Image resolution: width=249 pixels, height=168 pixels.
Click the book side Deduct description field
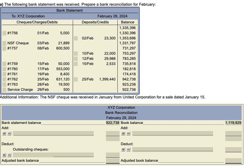click(x=173, y=149)
